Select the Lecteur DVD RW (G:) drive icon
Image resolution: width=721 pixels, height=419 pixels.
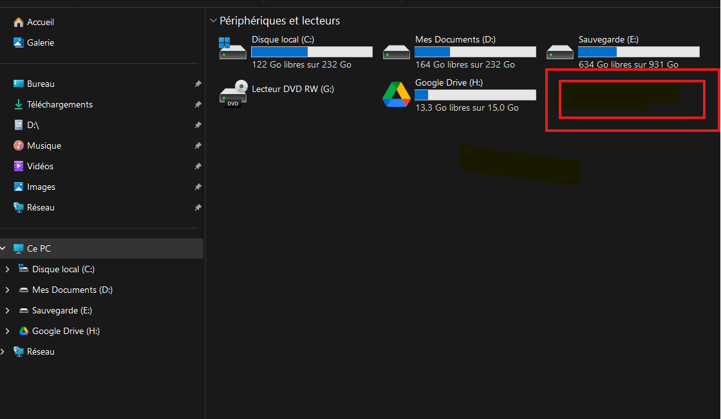pyautogui.click(x=234, y=94)
